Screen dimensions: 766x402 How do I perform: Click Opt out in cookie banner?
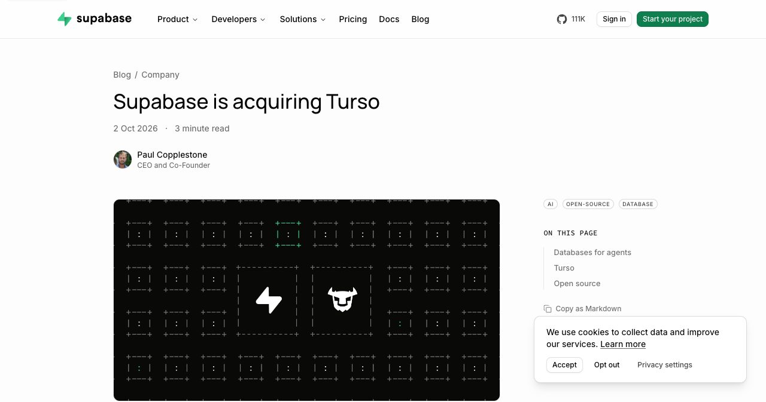(x=607, y=365)
